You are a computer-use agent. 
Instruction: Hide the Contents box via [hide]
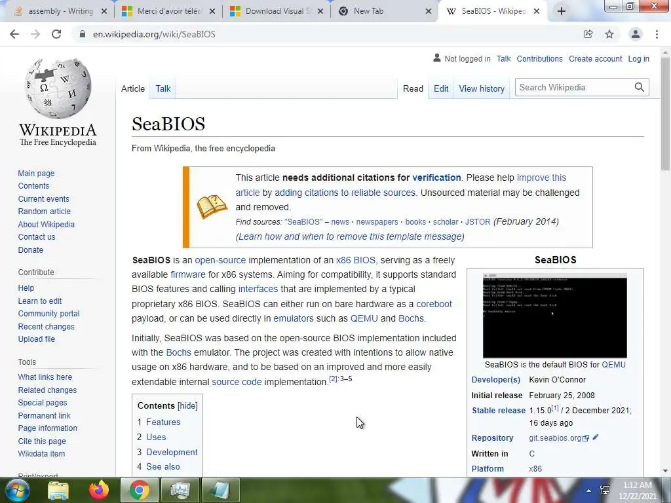click(188, 406)
